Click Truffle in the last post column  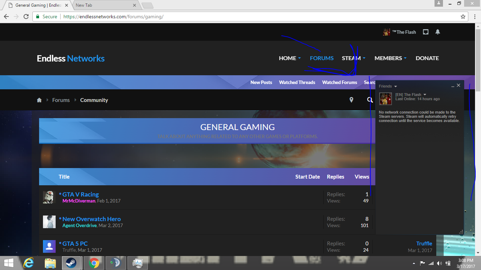point(424,244)
